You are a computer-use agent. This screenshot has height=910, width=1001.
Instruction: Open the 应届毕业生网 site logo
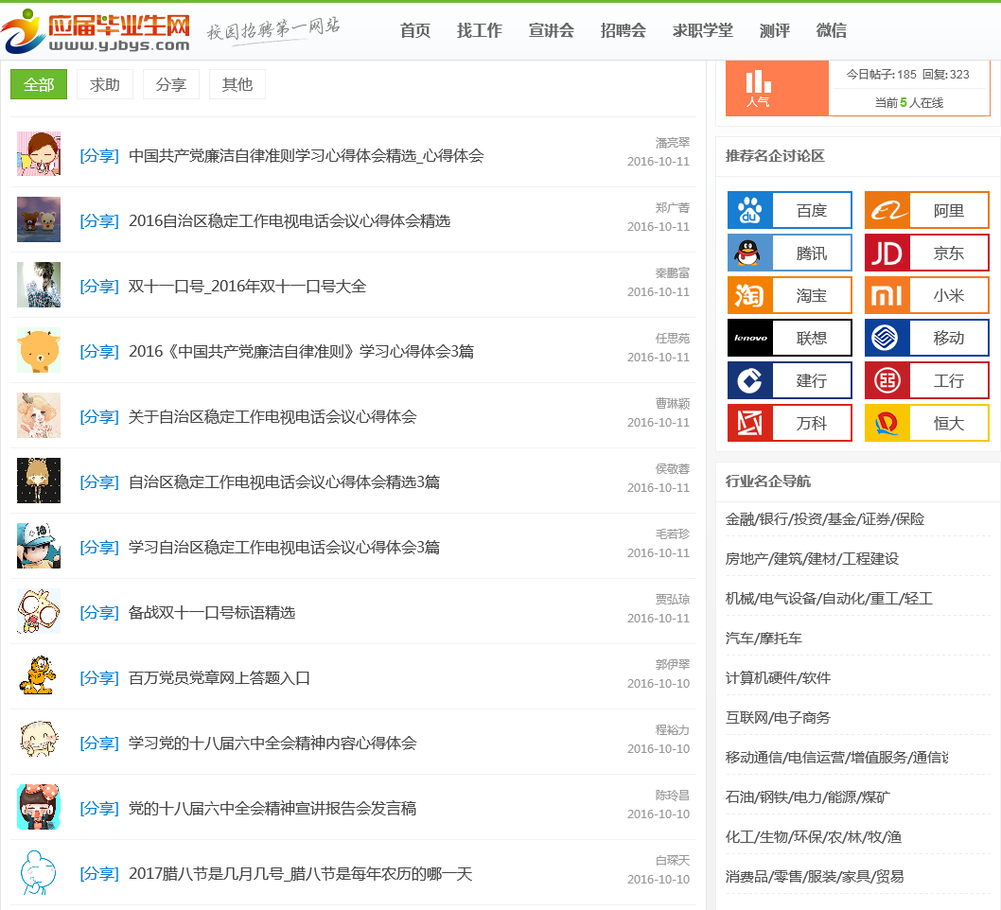point(96,32)
